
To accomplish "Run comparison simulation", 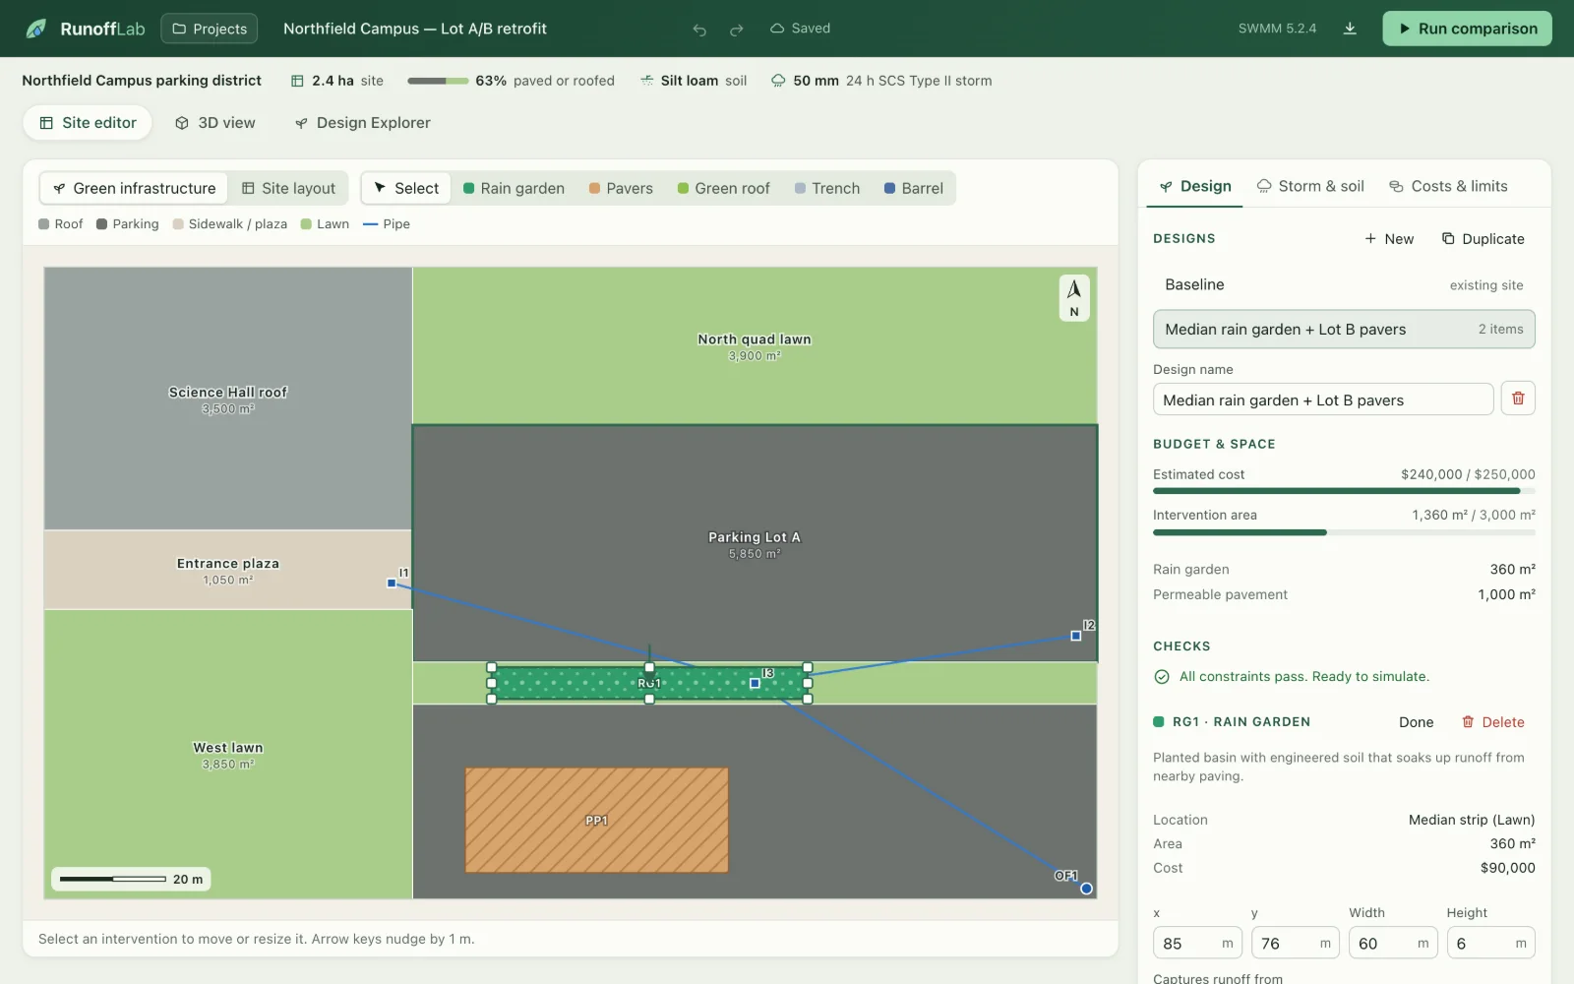I will [1467, 29].
